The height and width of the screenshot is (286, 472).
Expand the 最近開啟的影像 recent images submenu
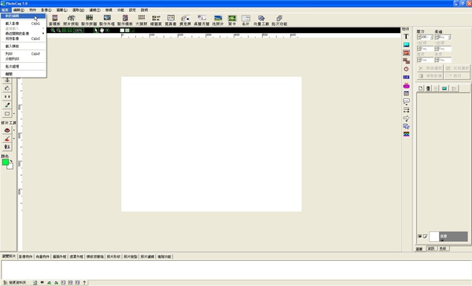[x=24, y=33]
